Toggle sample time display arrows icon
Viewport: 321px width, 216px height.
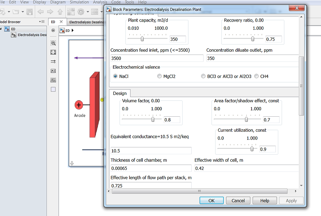point(53,61)
